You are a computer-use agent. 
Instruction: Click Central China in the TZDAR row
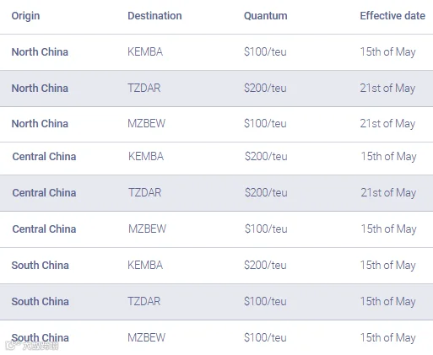click(44, 193)
